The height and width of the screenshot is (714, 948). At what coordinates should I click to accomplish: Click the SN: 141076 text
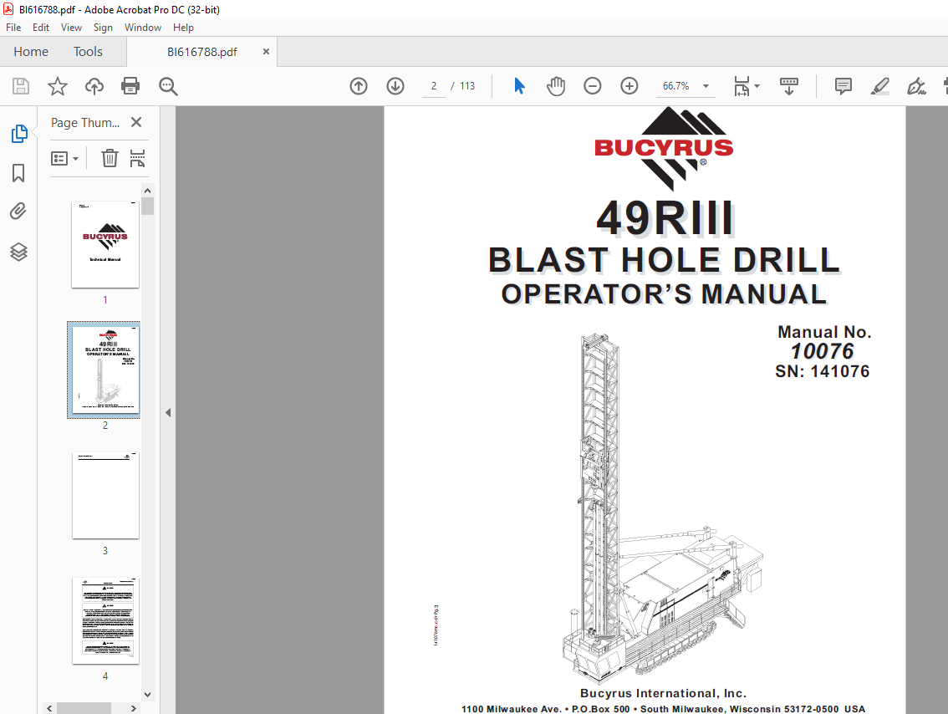tap(823, 371)
